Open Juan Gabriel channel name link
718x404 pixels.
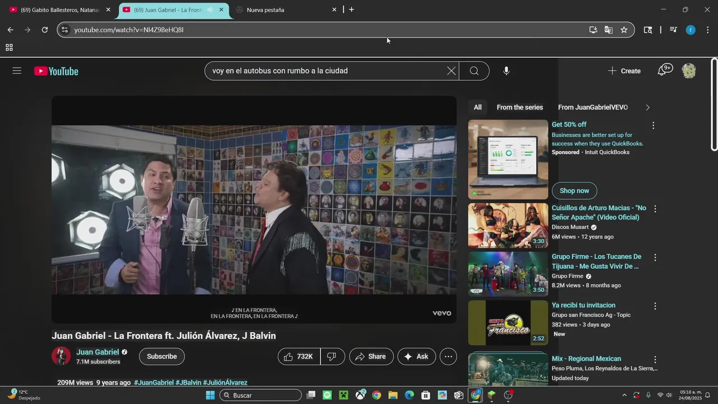(98, 352)
